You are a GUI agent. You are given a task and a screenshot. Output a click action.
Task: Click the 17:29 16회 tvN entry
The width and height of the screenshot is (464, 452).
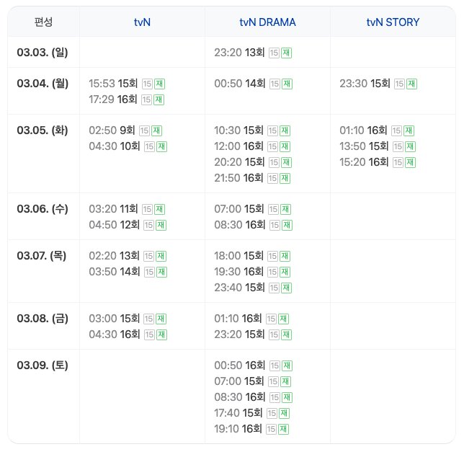tap(126, 99)
